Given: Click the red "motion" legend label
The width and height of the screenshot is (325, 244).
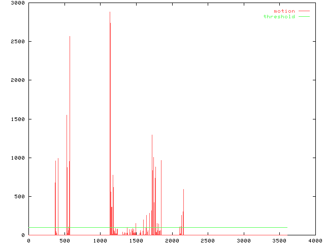Looking at the screenshot, I should point(284,11).
